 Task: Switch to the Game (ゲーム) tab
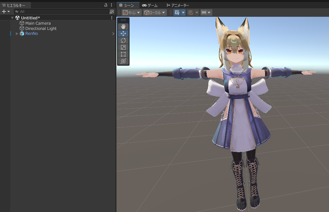tap(150, 5)
